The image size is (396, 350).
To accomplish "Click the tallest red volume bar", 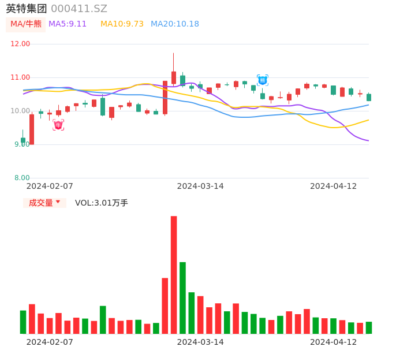I will [x=174, y=274].
